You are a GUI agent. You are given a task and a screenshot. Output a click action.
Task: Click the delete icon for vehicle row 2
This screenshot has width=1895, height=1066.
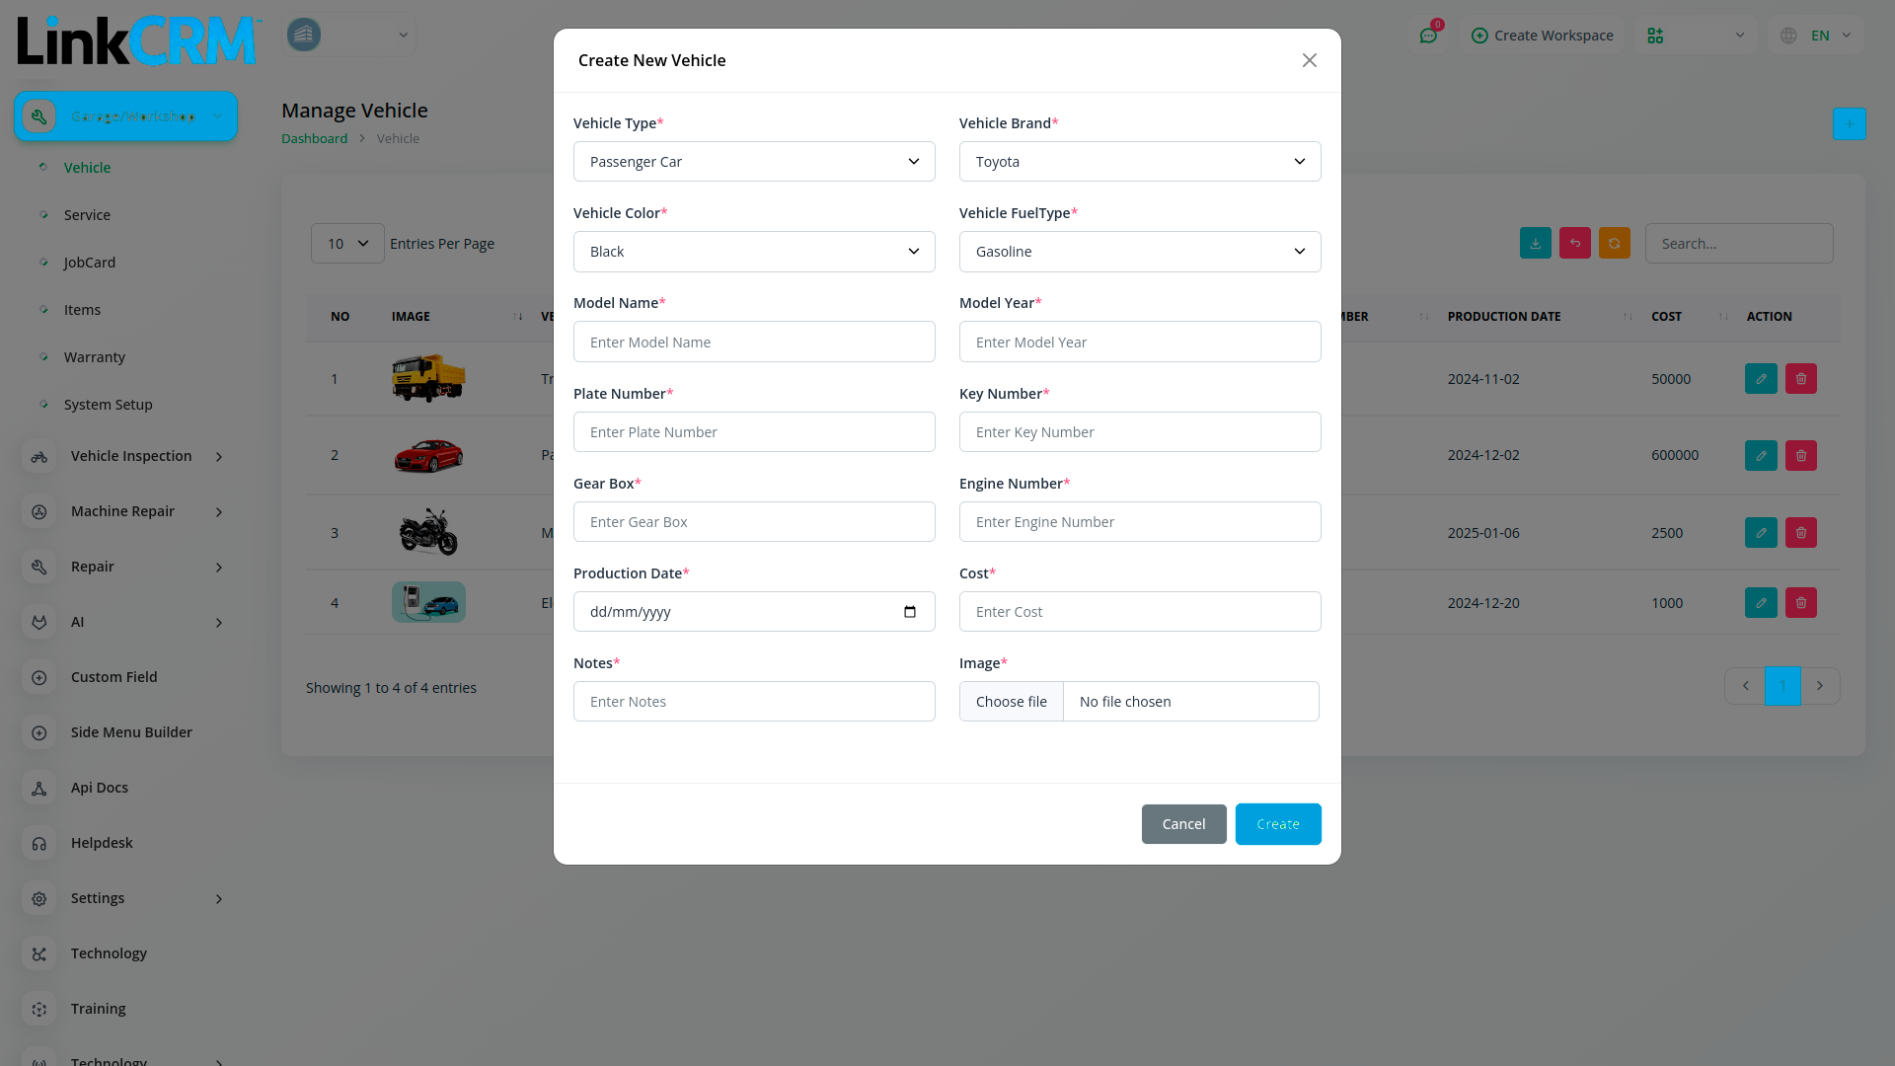click(x=1800, y=456)
